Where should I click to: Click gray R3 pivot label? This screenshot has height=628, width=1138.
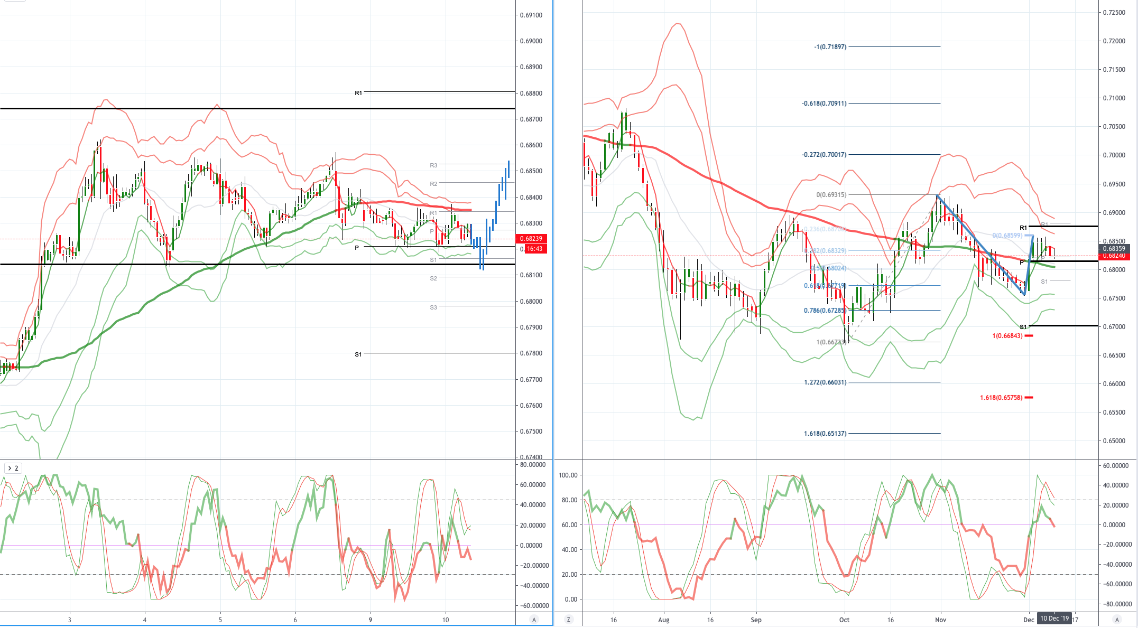(x=433, y=165)
